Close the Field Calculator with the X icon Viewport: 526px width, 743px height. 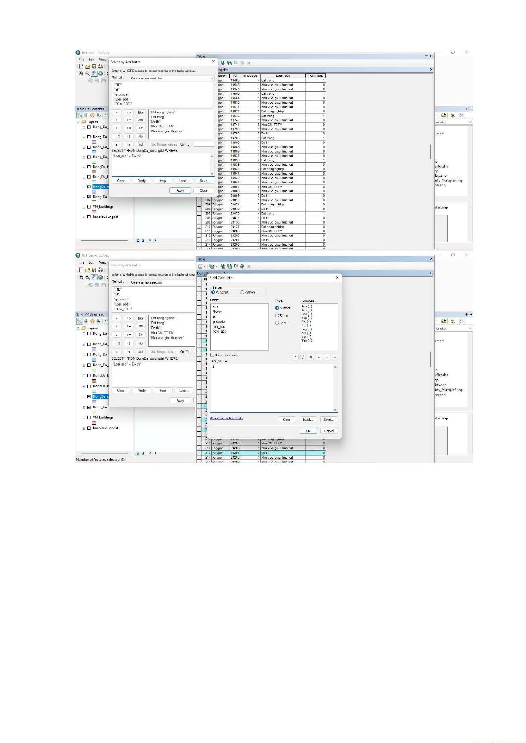pyautogui.click(x=337, y=278)
